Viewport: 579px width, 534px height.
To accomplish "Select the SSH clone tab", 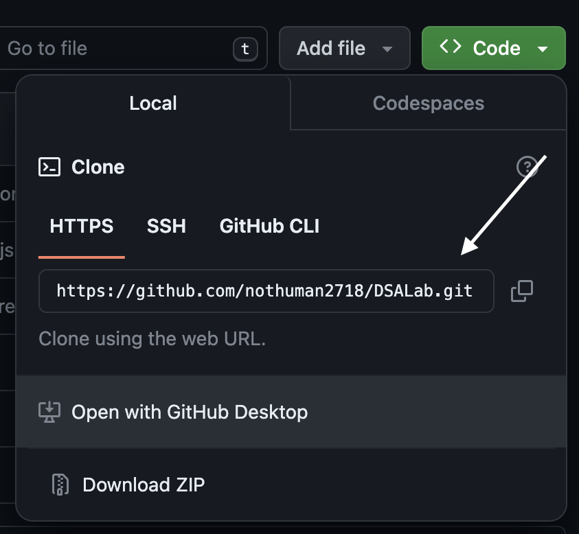I will 166,226.
